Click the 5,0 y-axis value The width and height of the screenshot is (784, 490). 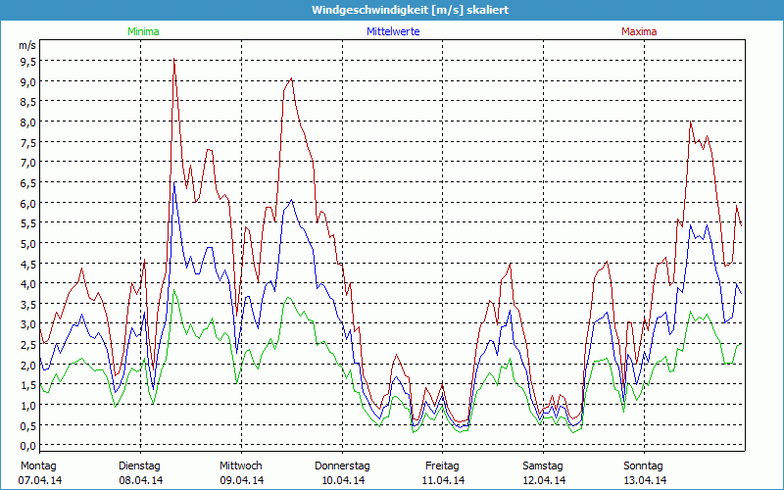(27, 243)
